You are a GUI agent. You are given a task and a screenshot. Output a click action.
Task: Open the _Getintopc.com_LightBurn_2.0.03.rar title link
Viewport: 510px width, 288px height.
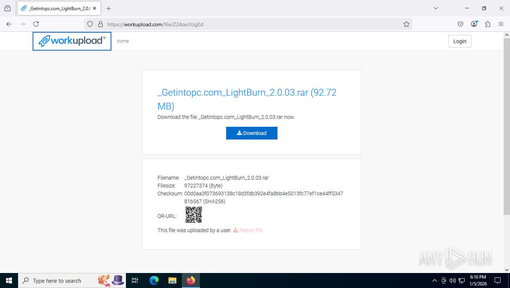[x=247, y=99]
